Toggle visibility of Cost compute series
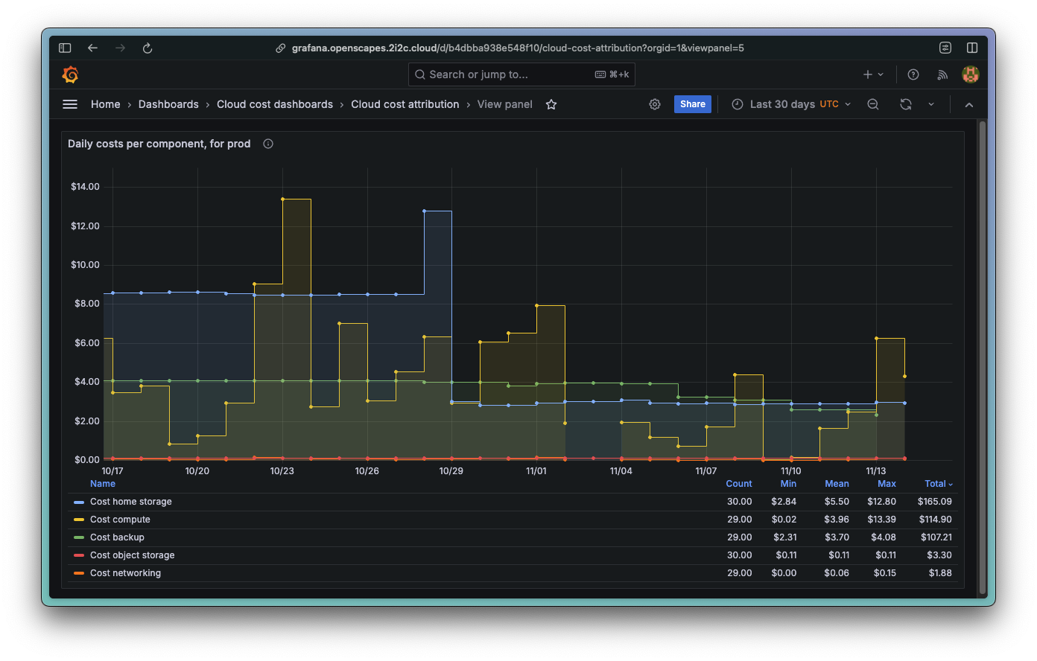The width and height of the screenshot is (1037, 661). pyautogui.click(x=120, y=519)
